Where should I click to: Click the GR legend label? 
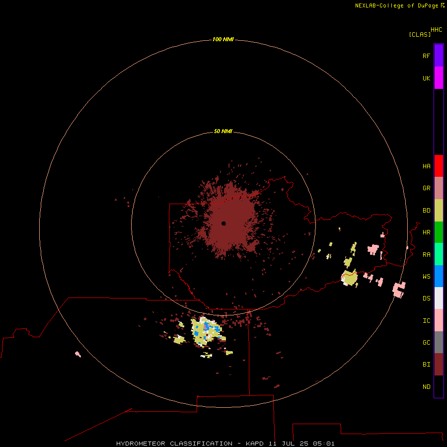pyautogui.click(x=427, y=188)
